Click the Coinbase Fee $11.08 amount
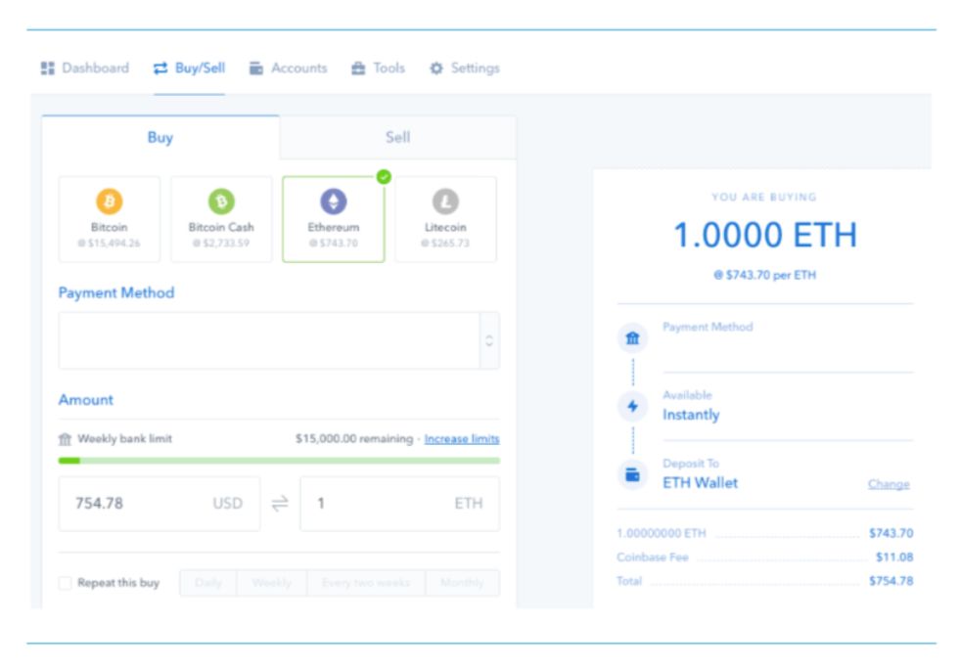 click(x=894, y=557)
